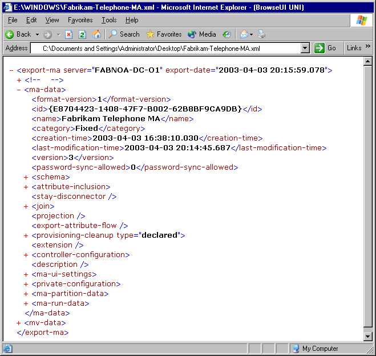Click the name value Fabrikam Telephone MA
Screen dimensions: 376x356
click(x=111, y=119)
